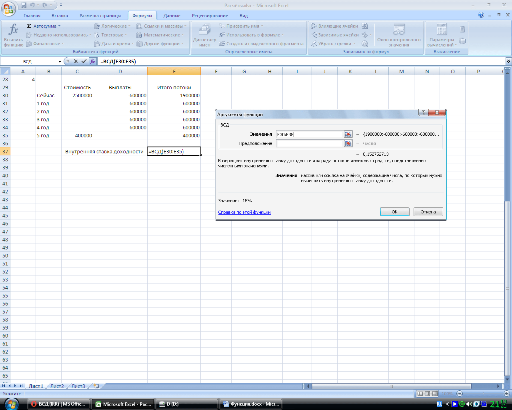Select the column E header
512x410 pixels.
(174, 71)
